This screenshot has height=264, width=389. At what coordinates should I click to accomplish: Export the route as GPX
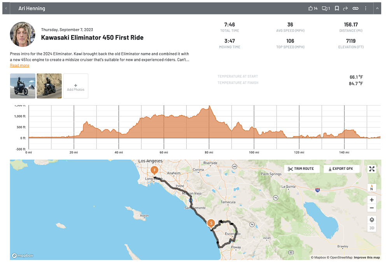tap(341, 169)
